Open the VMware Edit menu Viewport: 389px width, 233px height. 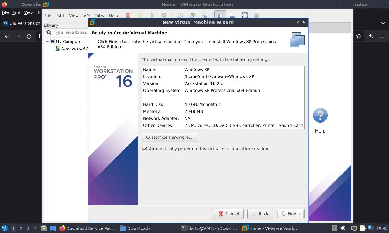pyautogui.click(x=60, y=15)
